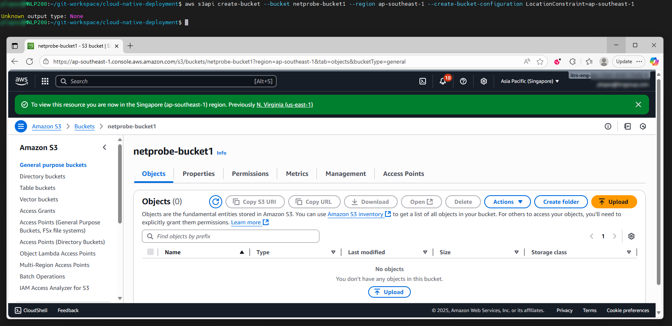Click the Copy URL button
The height and width of the screenshot is (326, 672).
click(314, 202)
